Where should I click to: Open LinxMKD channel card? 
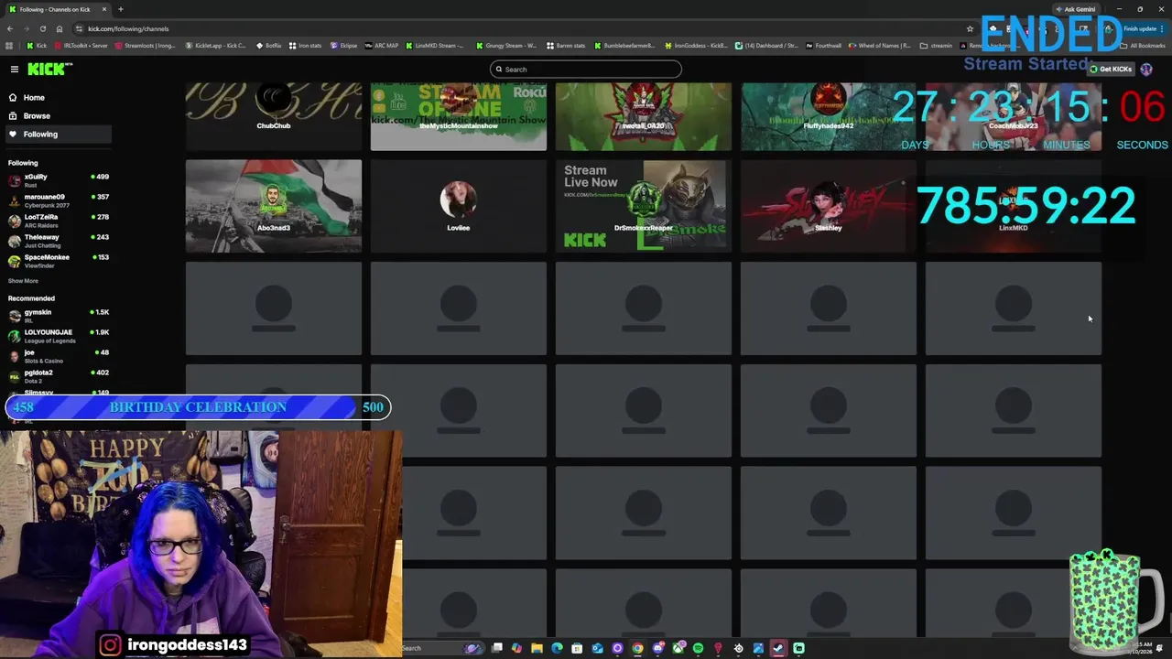[1013, 206]
